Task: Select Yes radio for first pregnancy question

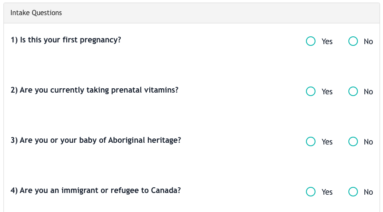Action: click(311, 41)
